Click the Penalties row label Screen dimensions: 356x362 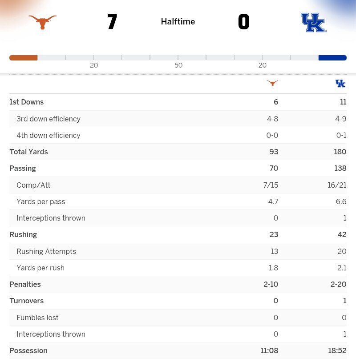tap(25, 285)
